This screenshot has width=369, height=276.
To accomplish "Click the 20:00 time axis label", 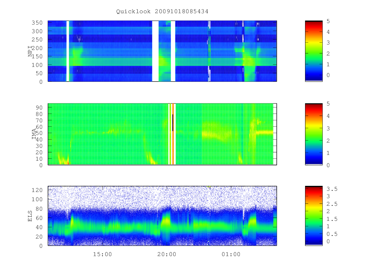I will (167, 255).
